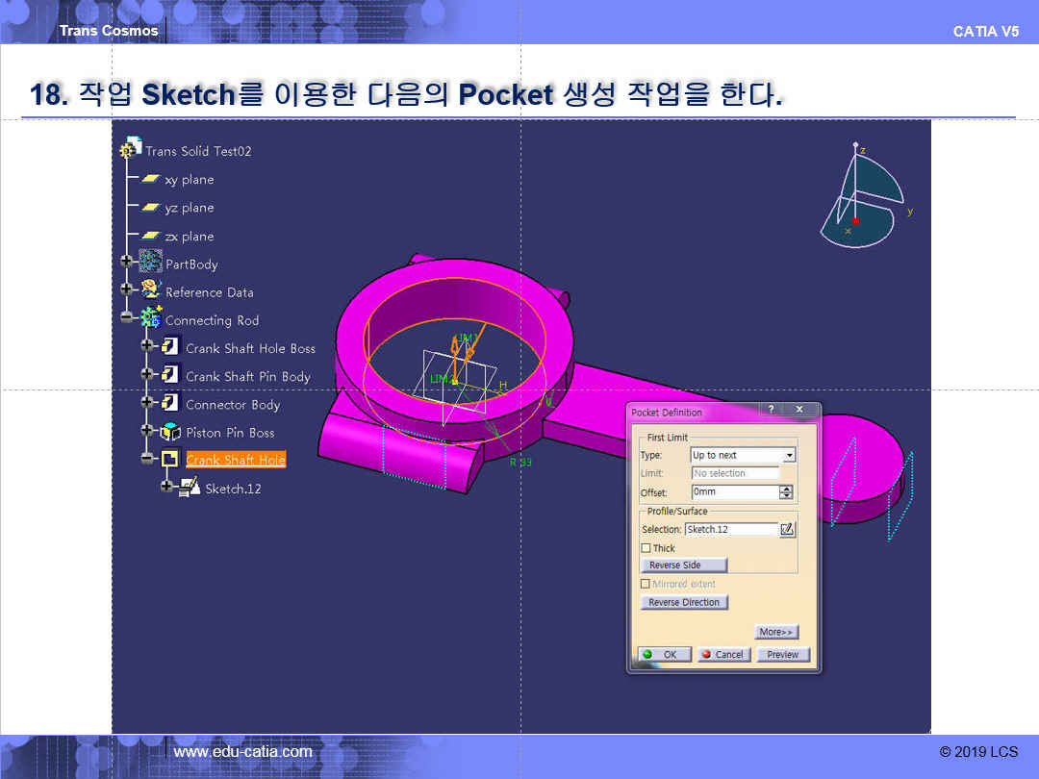Expand the PartBody tree node

[127, 264]
